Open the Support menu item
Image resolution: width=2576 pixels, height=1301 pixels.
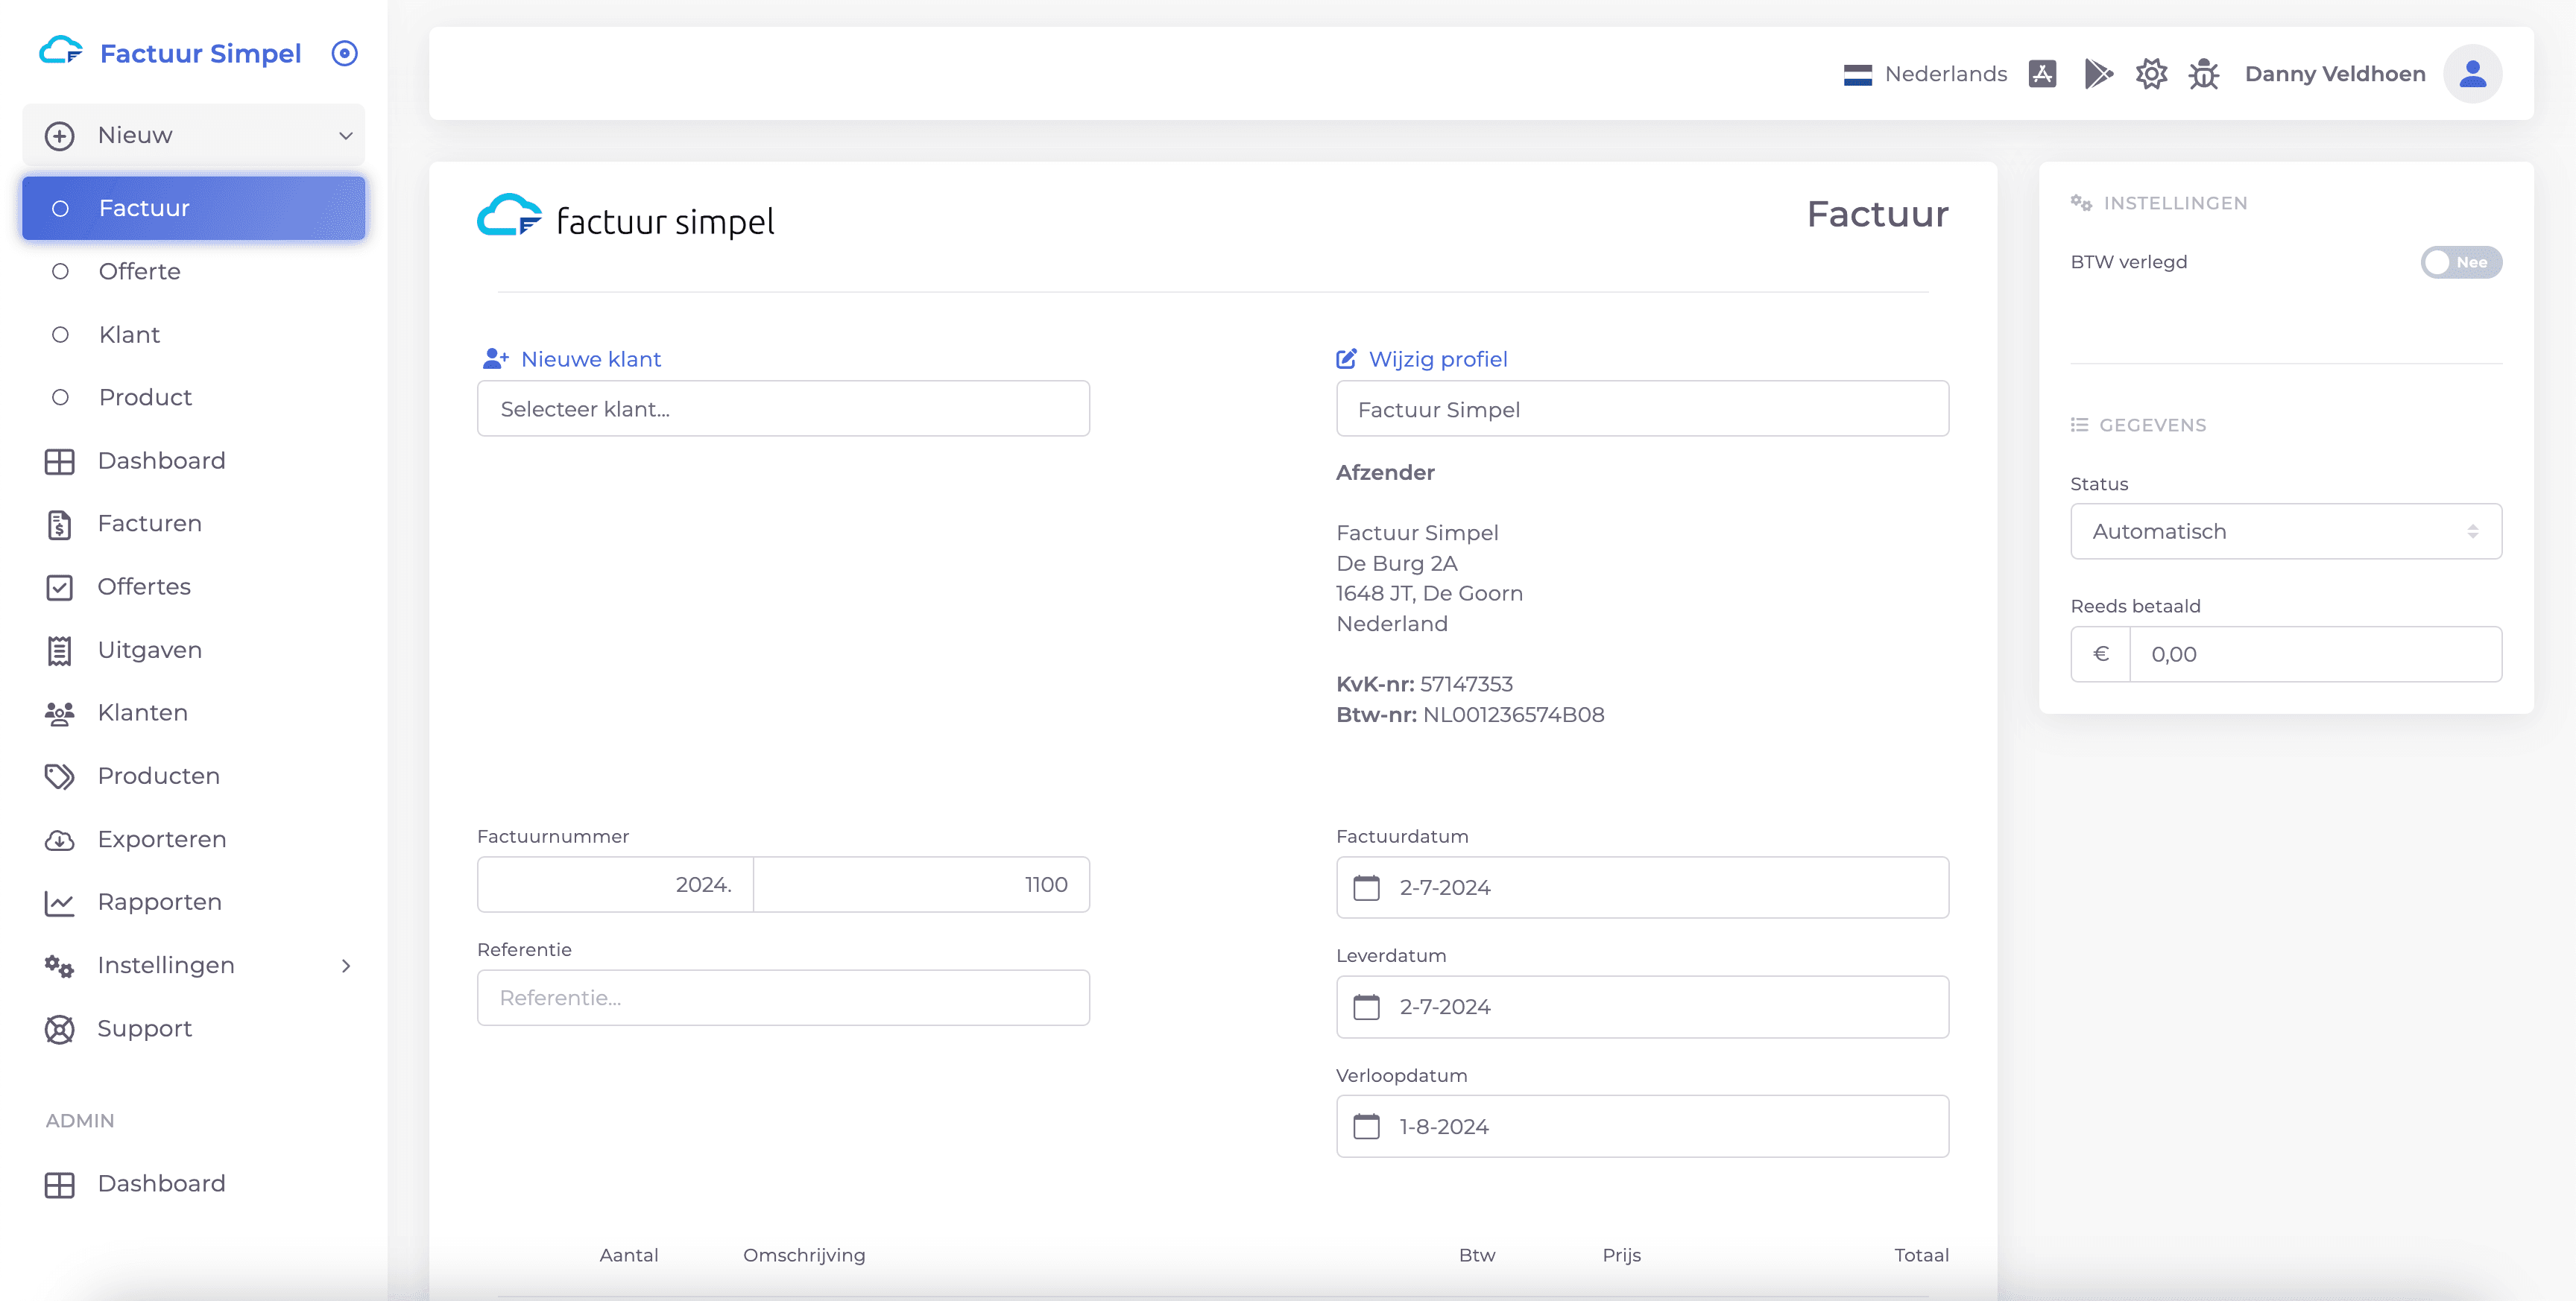[x=145, y=1028]
